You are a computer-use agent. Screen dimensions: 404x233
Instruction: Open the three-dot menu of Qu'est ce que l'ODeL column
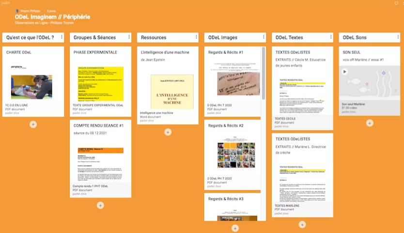click(x=62, y=37)
